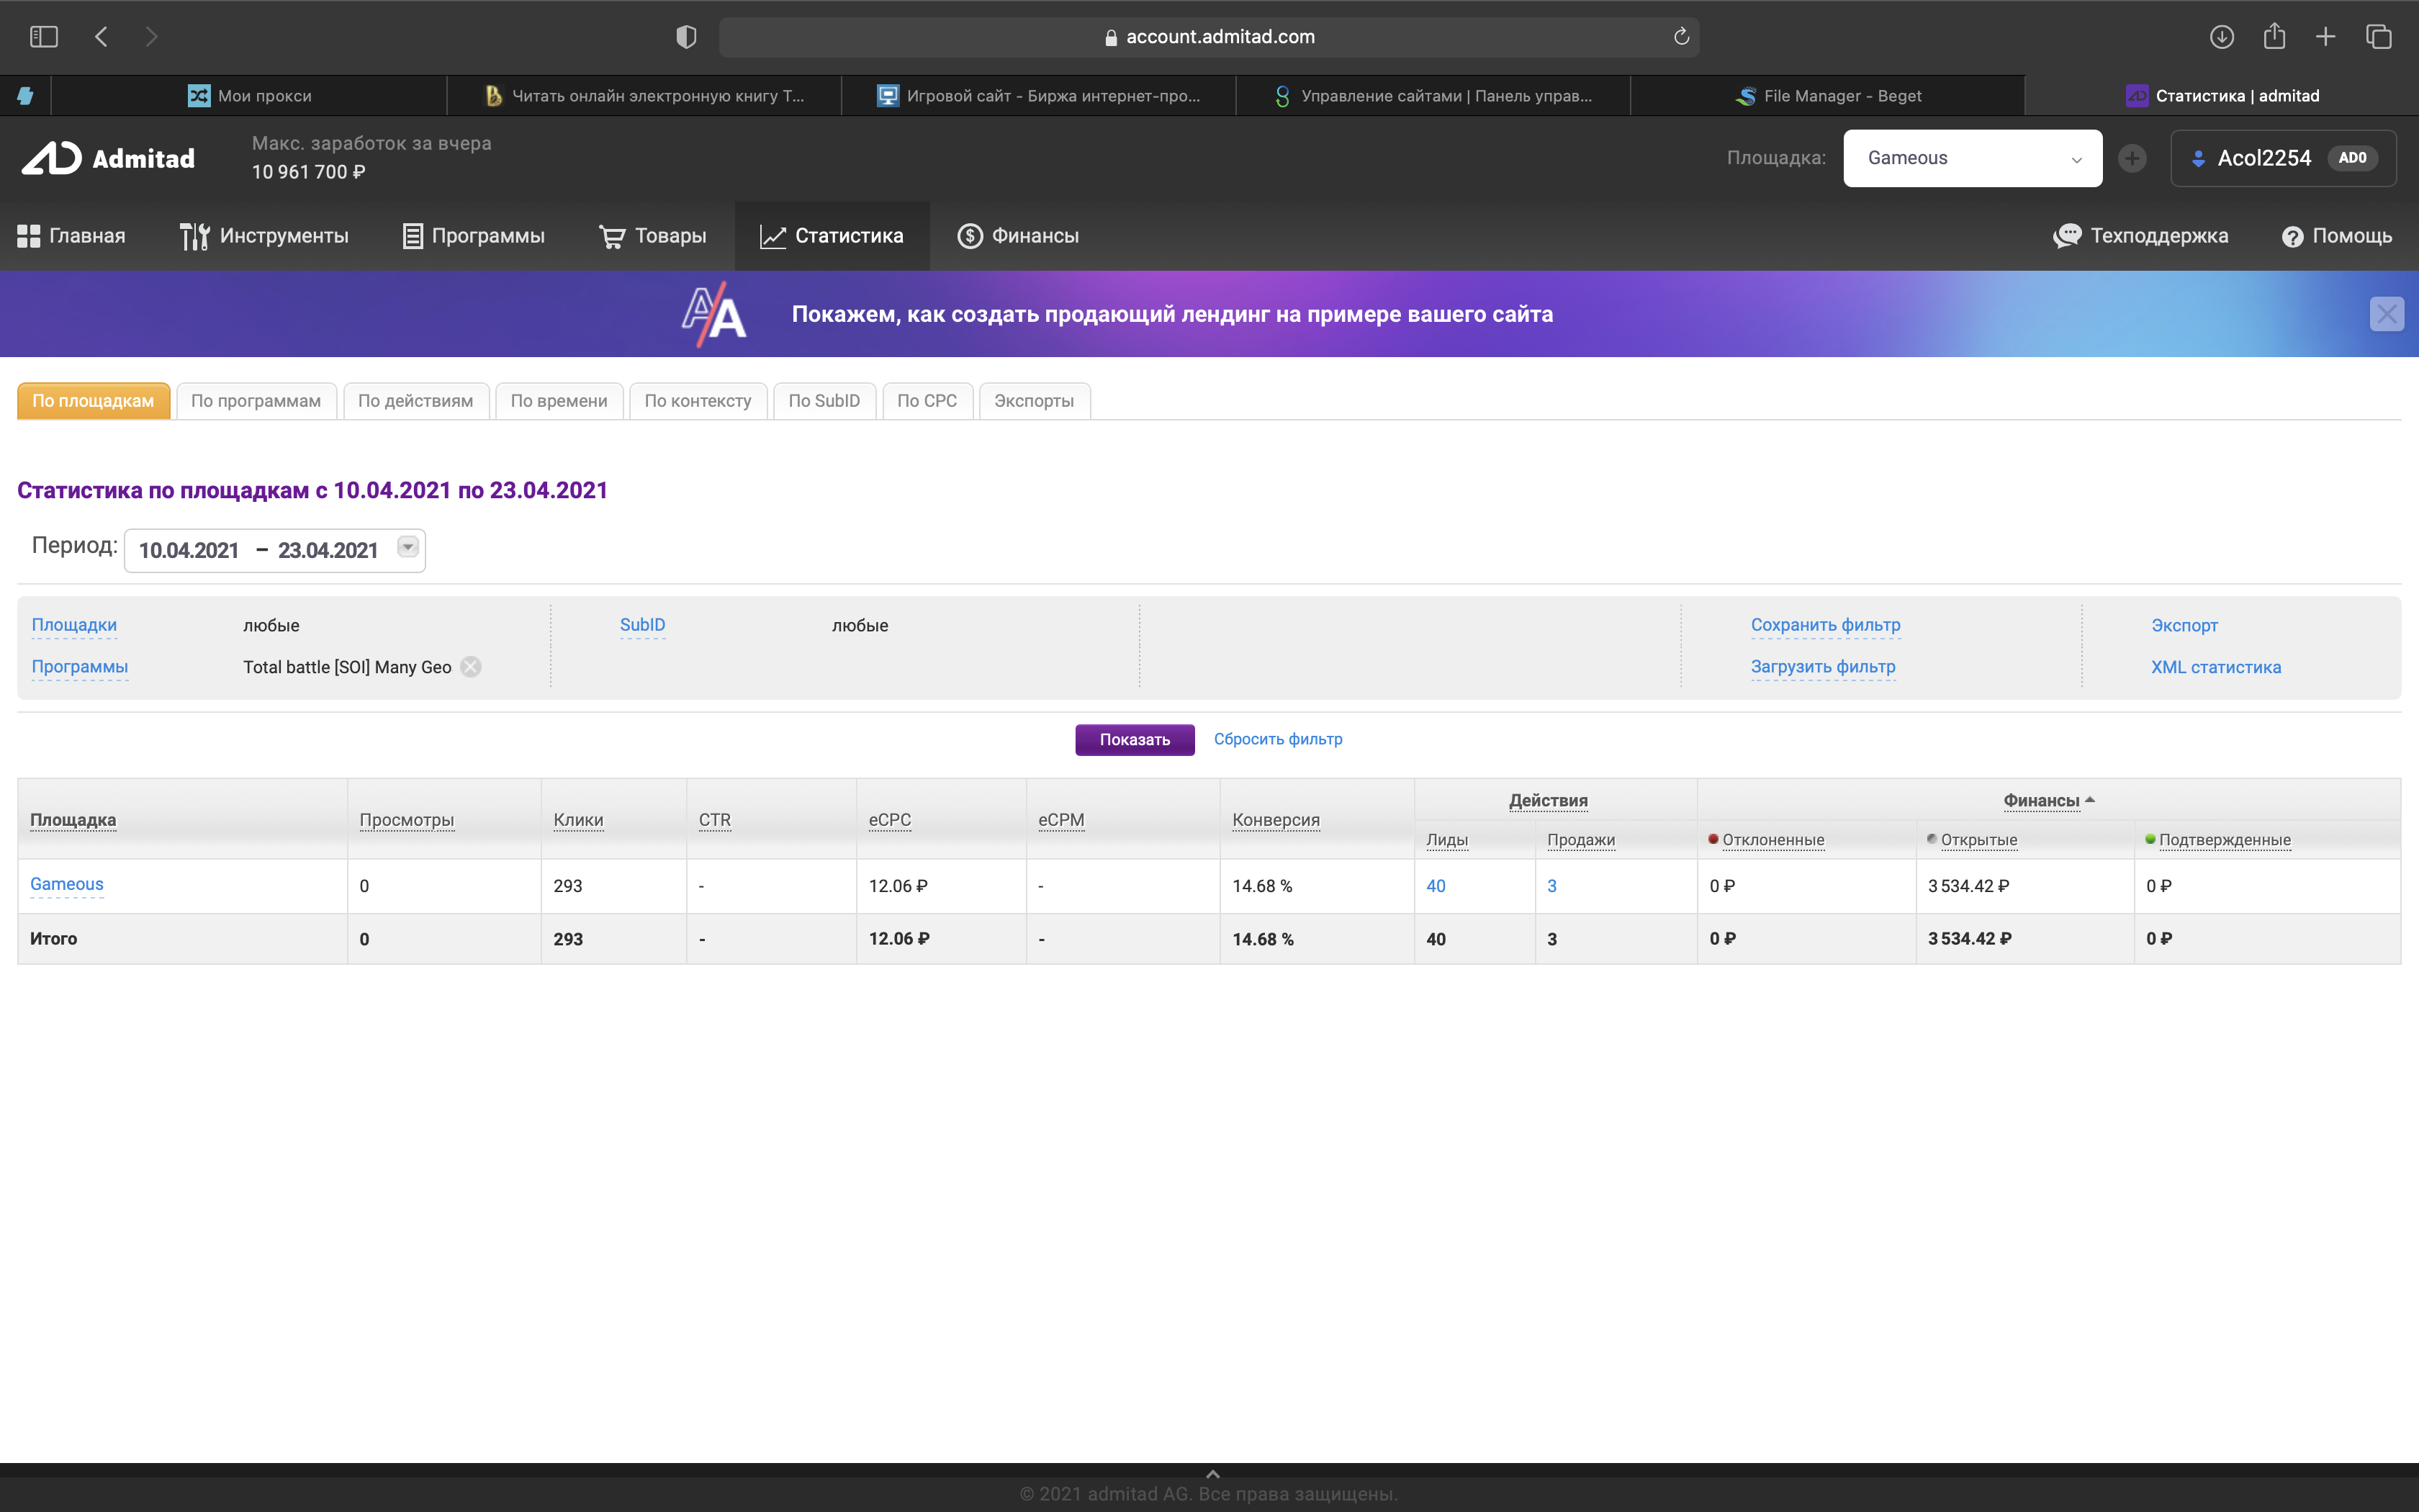The height and width of the screenshot is (1512, 2419).
Task: Expand the Площадка Gameous dropdown
Action: (1971, 158)
